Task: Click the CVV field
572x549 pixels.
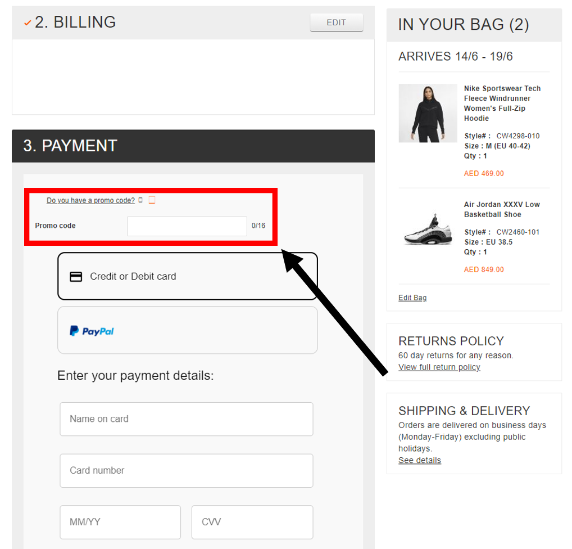Action: [x=252, y=522]
